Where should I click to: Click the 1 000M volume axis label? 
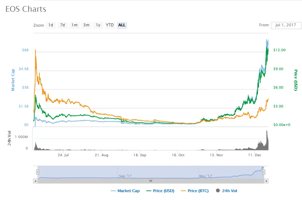pos(21,137)
